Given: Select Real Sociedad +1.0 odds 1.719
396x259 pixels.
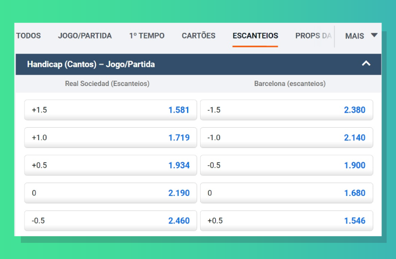Looking at the screenshot, I should 110,138.
